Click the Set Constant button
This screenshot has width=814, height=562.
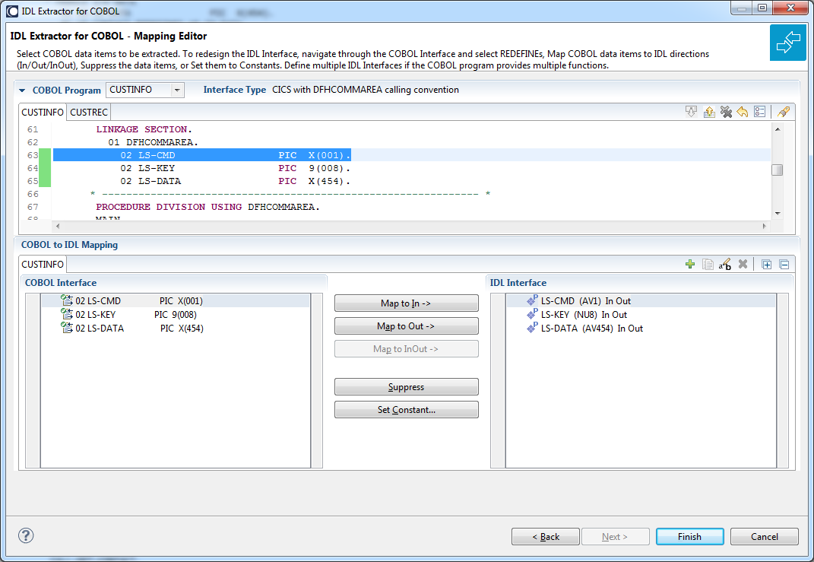[x=406, y=410]
